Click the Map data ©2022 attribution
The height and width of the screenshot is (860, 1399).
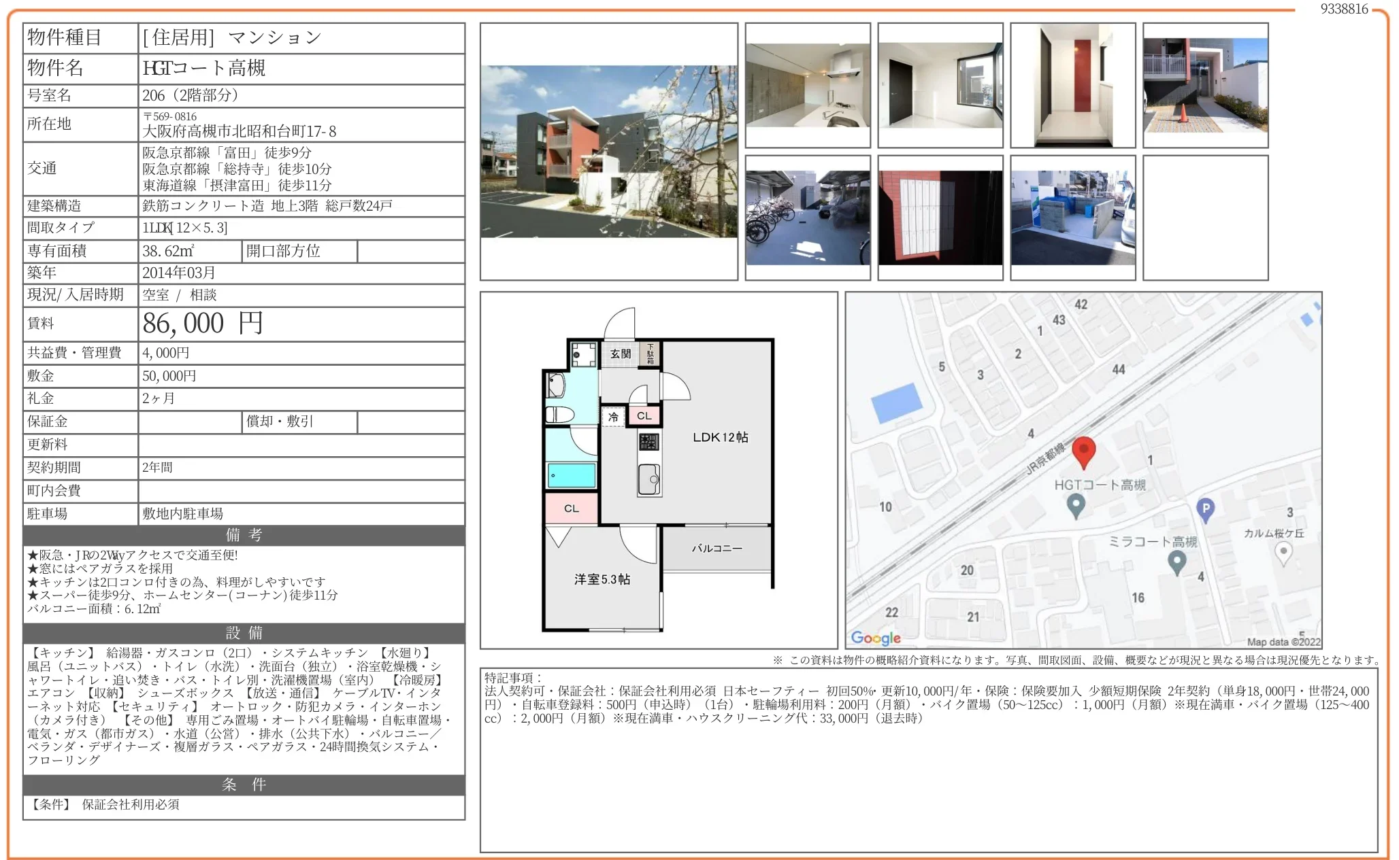[x=1283, y=642]
